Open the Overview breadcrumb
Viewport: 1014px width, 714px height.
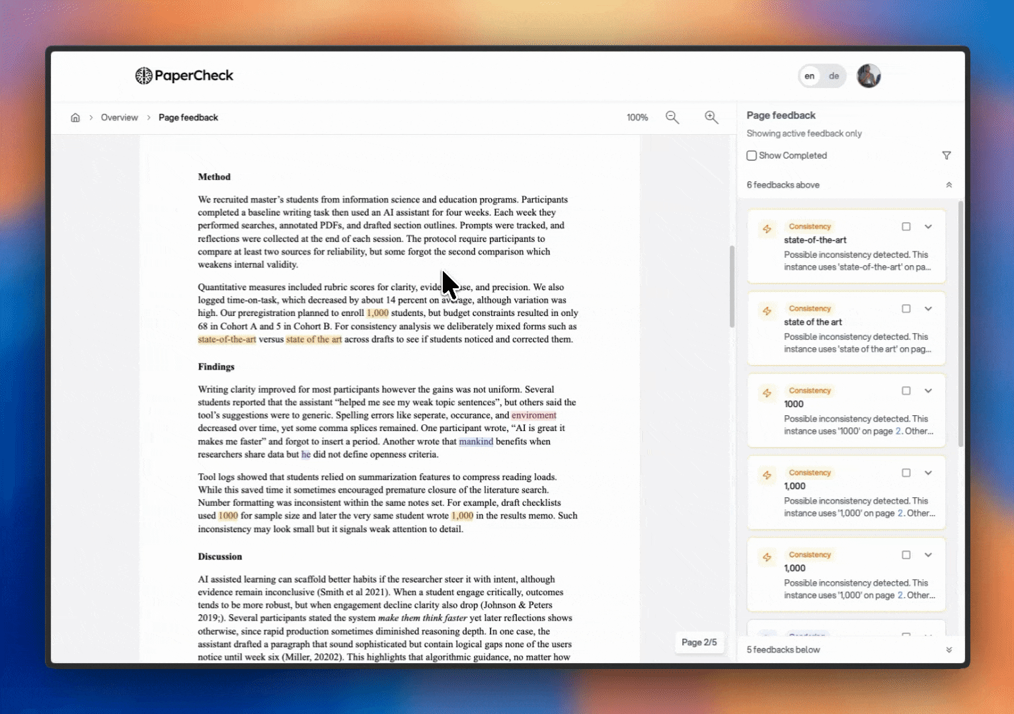(x=120, y=118)
